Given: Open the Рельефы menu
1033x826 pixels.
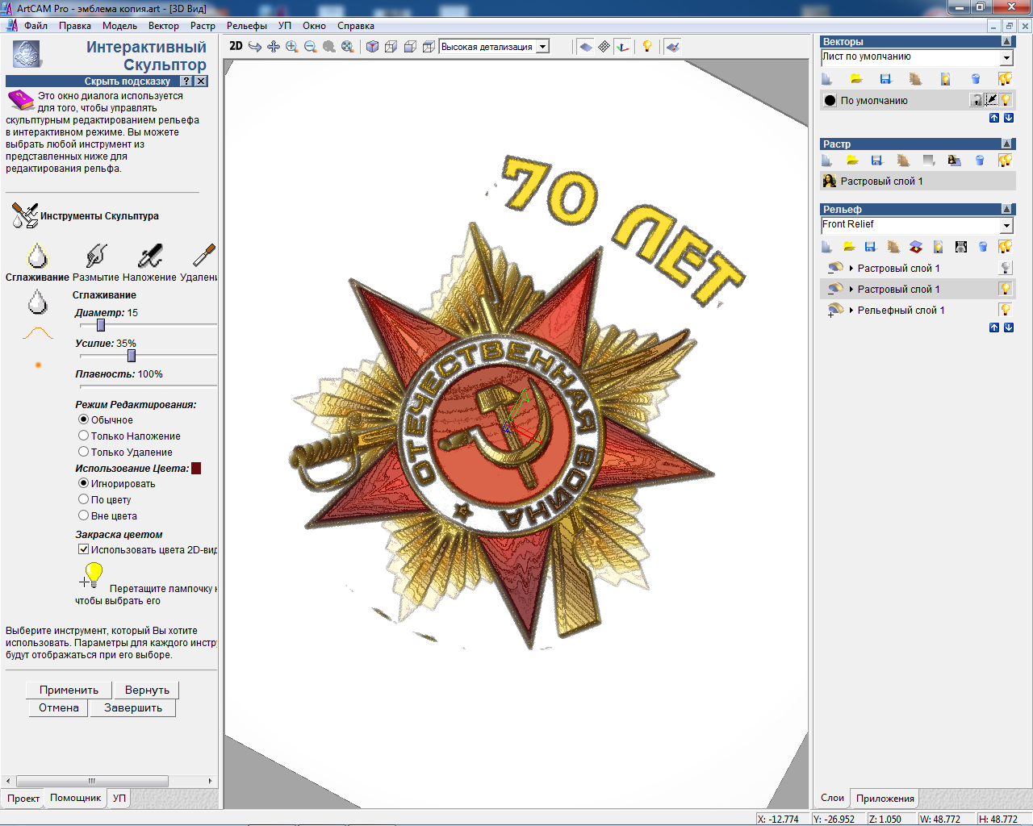Looking at the screenshot, I should 247,26.
